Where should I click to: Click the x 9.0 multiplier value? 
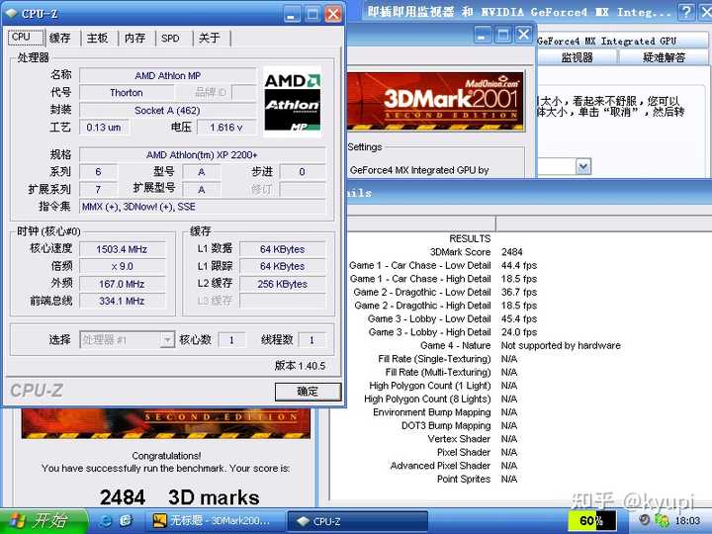point(122,267)
